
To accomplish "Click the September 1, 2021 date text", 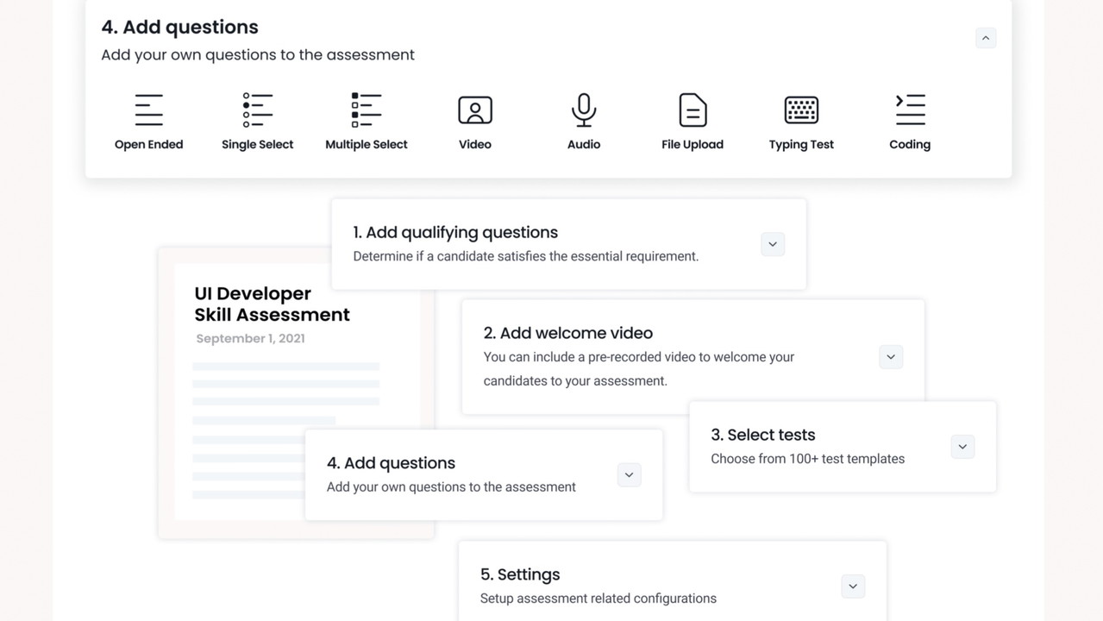I will coord(250,338).
